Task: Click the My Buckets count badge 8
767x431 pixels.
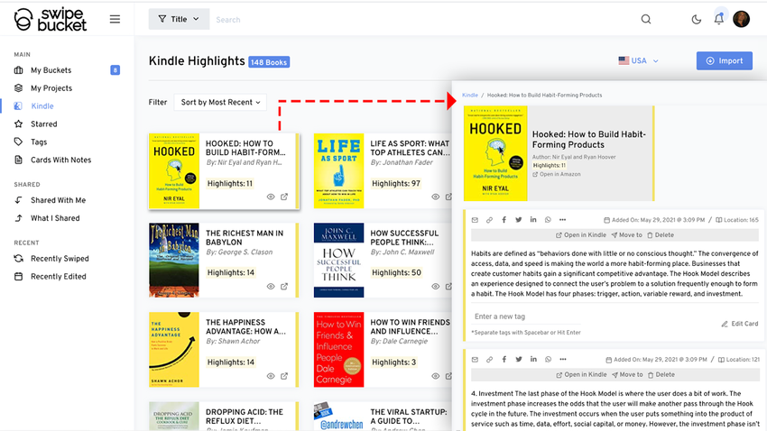Action: pos(115,70)
